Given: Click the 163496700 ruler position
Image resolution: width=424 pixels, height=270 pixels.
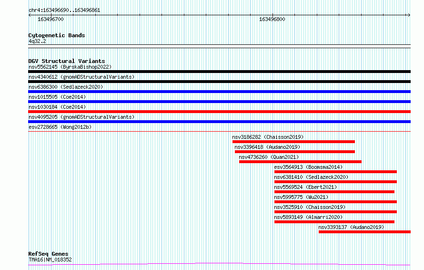Looking at the screenshot, I should point(50,19).
